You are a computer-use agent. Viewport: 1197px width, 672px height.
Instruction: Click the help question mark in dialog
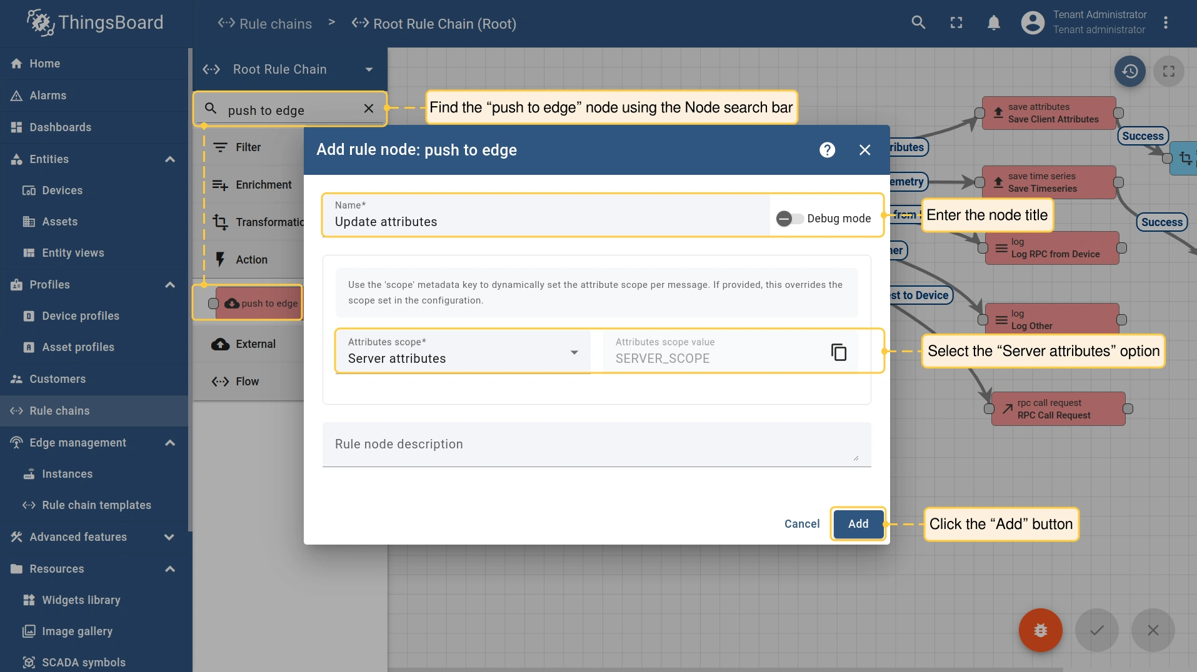click(827, 150)
